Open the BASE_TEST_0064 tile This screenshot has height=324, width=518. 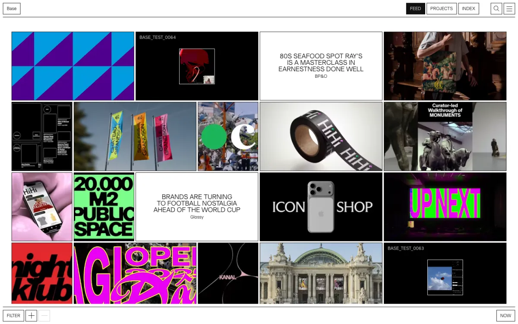pos(197,66)
